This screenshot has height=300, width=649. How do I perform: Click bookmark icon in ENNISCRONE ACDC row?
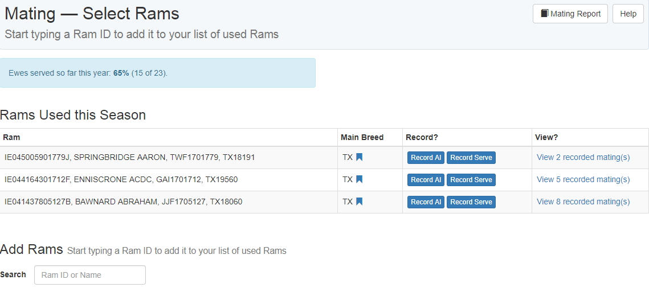(359, 180)
